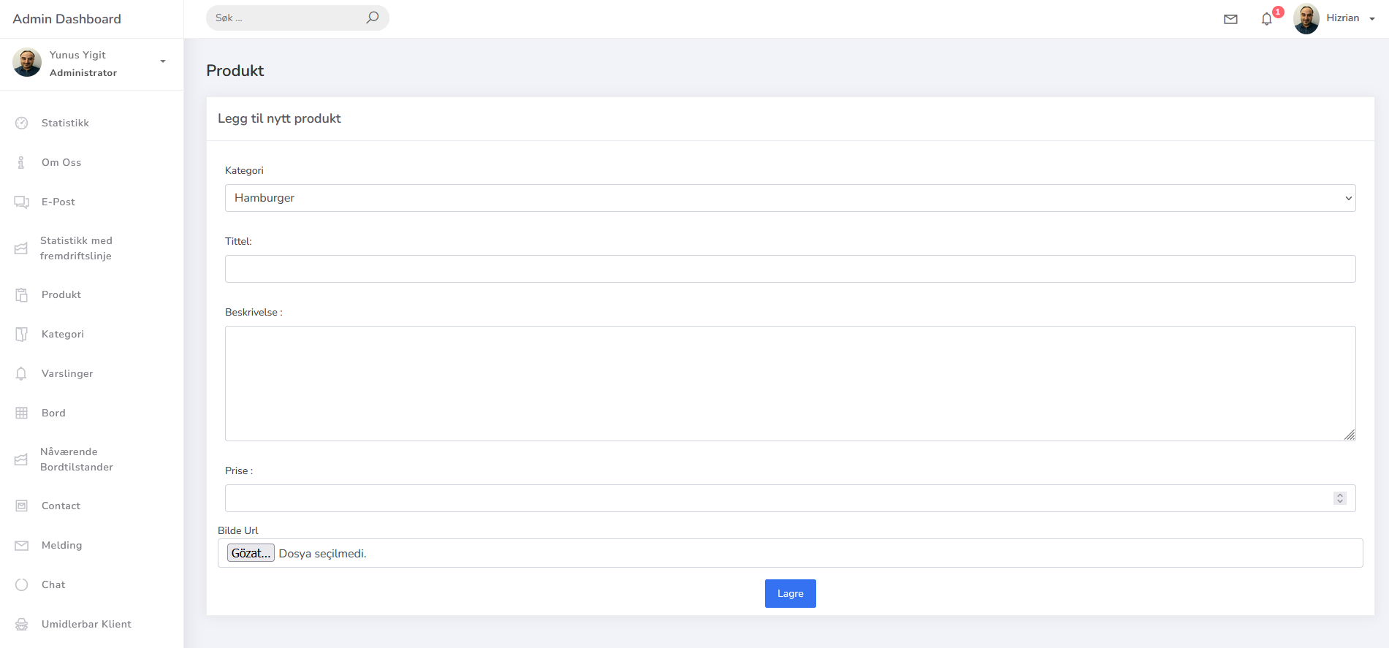Open Melding in the sidebar menu
The width and height of the screenshot is (1389, 648).
(x=61, y=545)
